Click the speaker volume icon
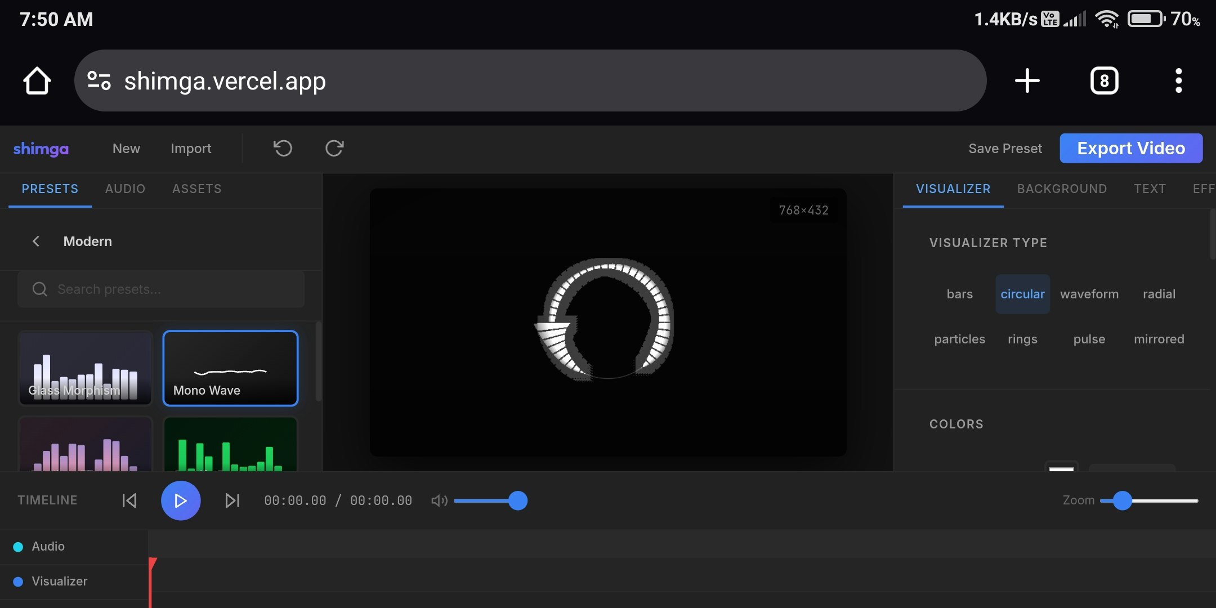 click(x=439, y=500)
